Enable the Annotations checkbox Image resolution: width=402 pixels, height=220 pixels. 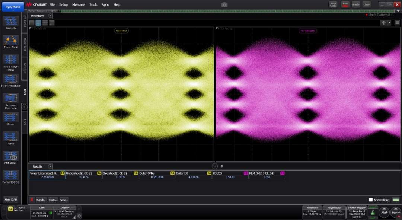pyautogui.click(x=370, y=200)
